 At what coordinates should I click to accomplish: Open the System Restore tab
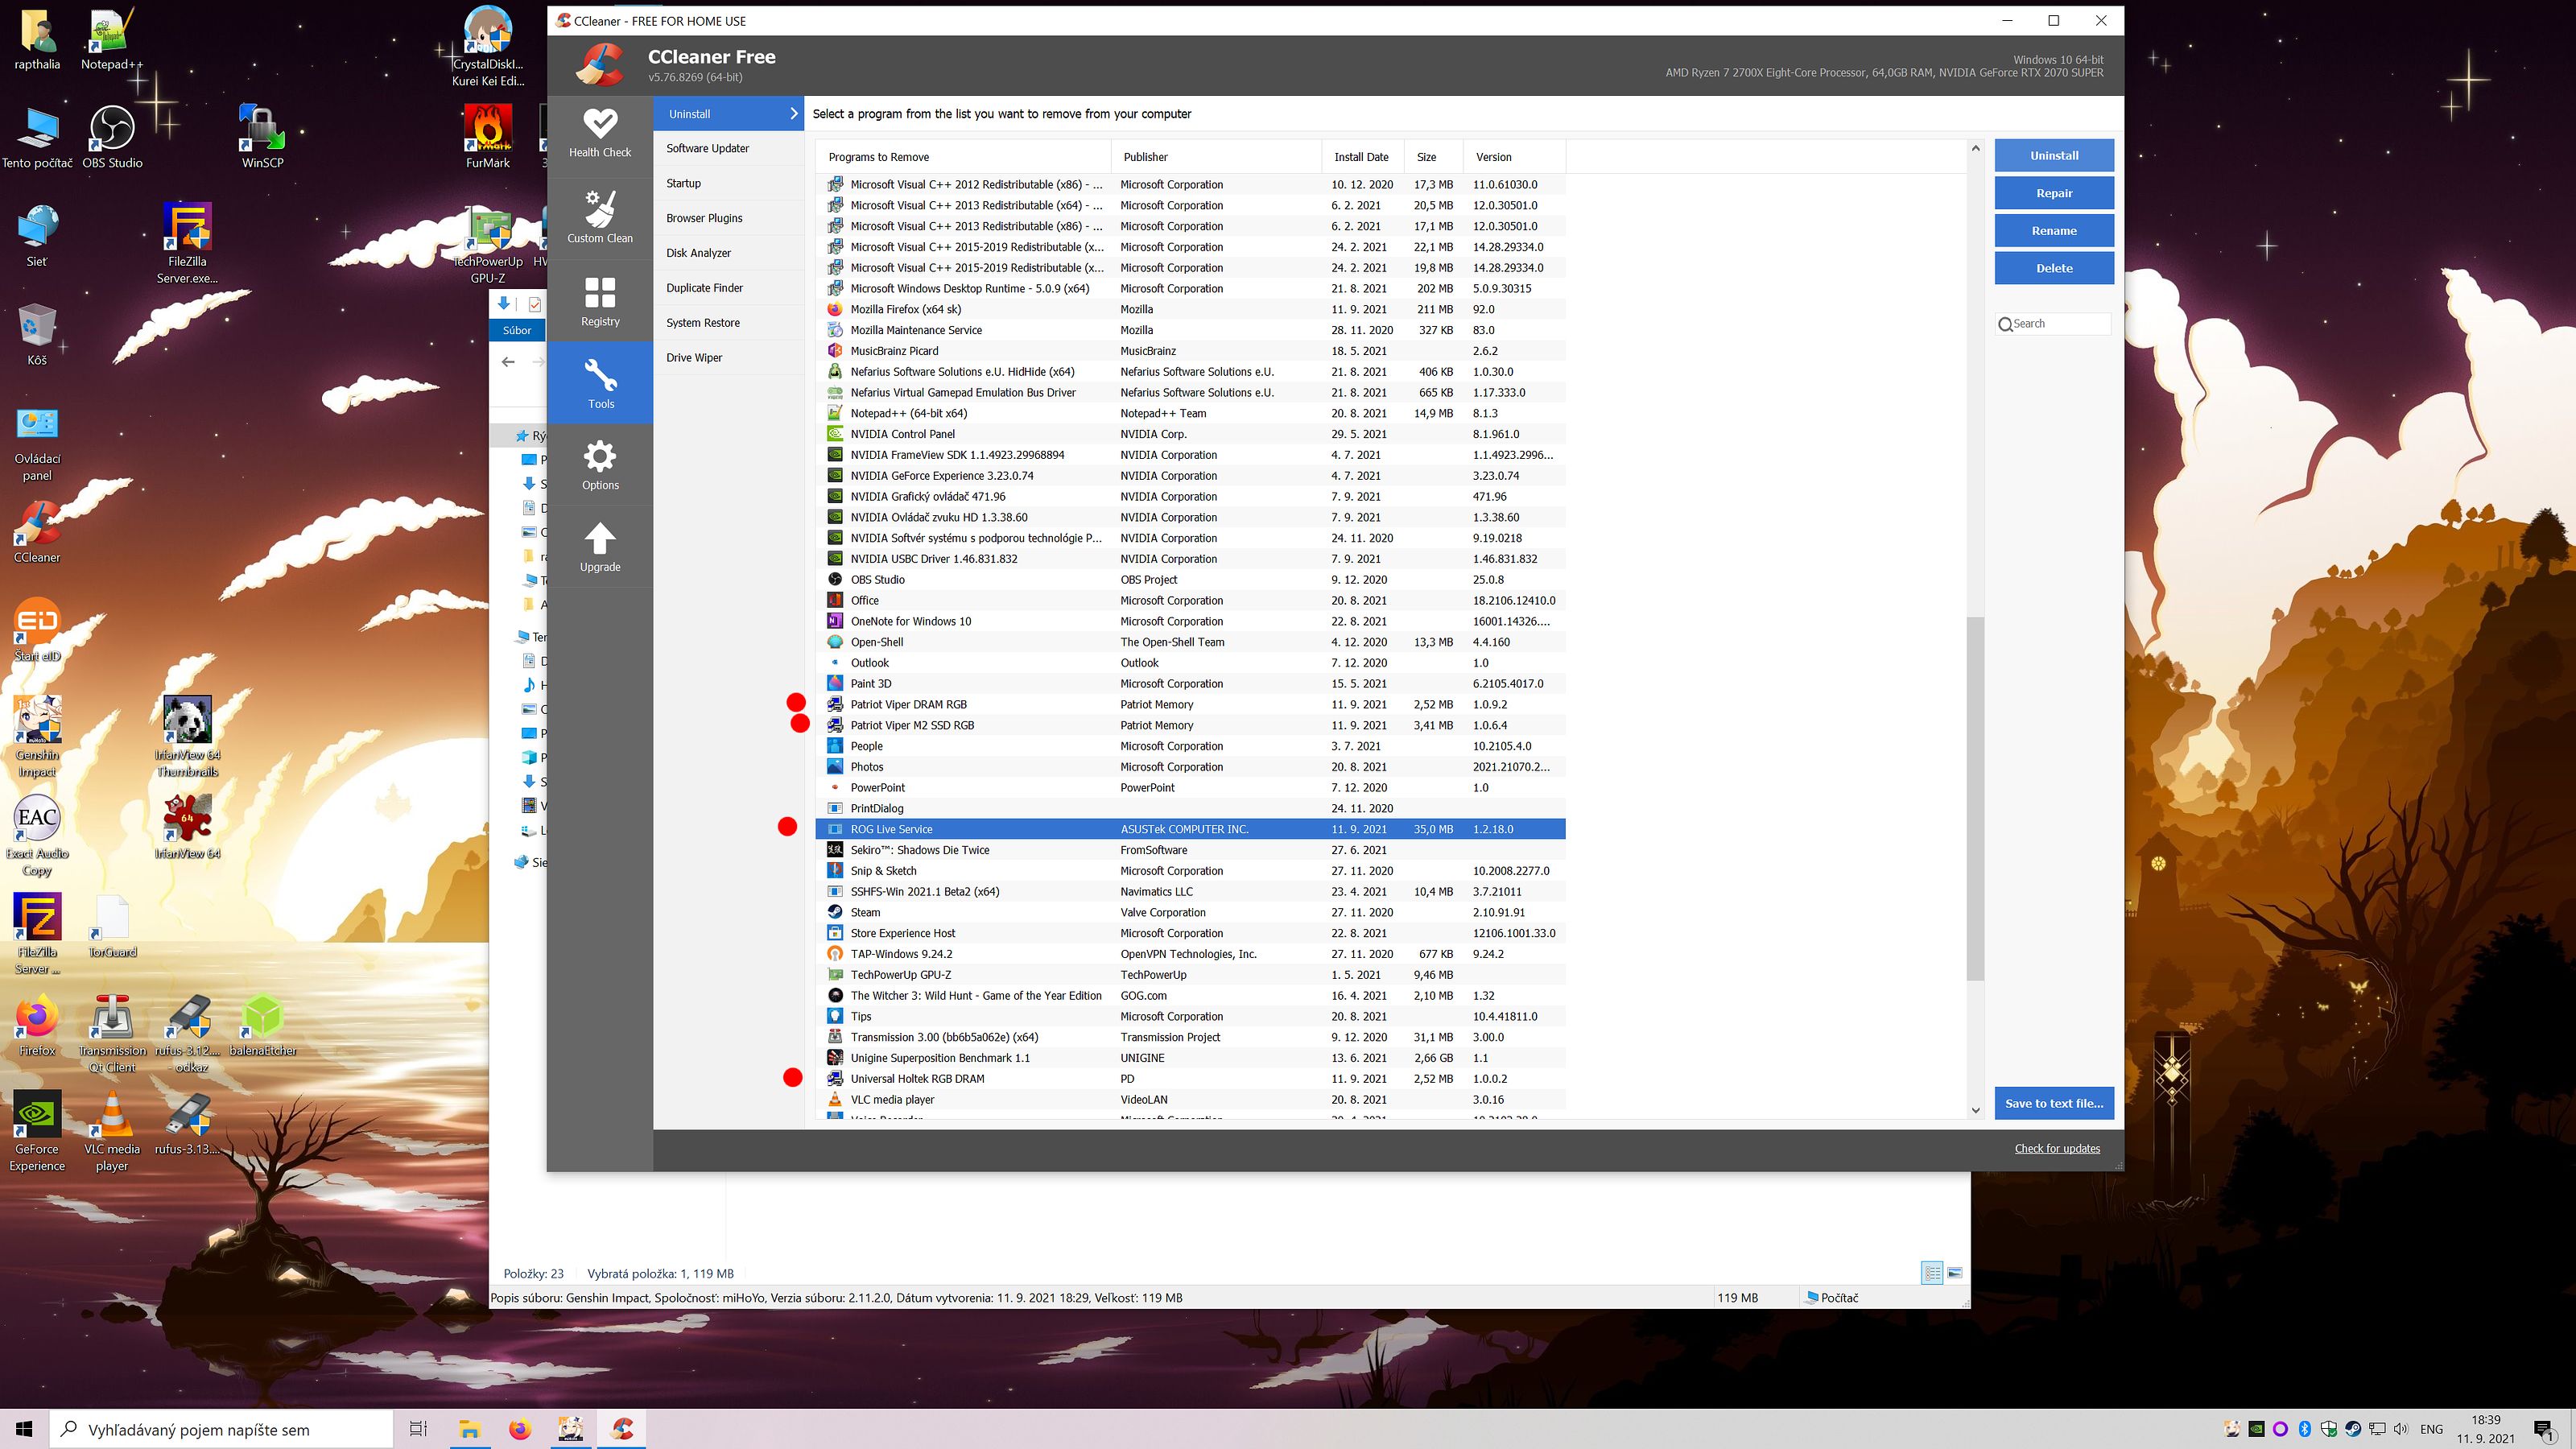click(x=729, y=323)
